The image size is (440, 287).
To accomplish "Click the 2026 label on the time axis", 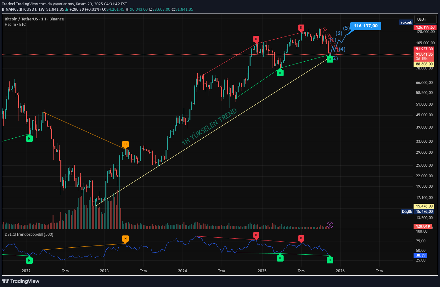I will pos(340,271).
